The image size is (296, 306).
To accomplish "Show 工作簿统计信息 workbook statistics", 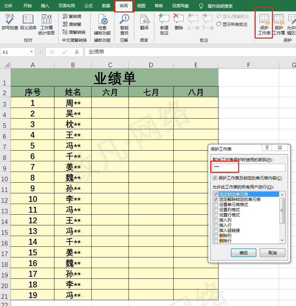I will tap(46, 24).
